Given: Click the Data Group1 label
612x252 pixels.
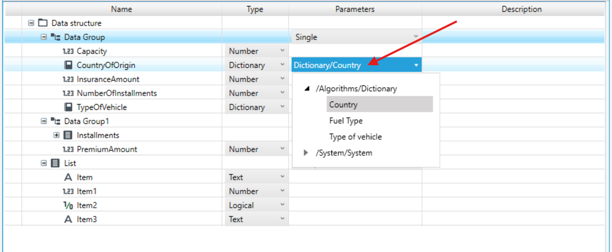Looking at the screenshot, I should (86, 122).
